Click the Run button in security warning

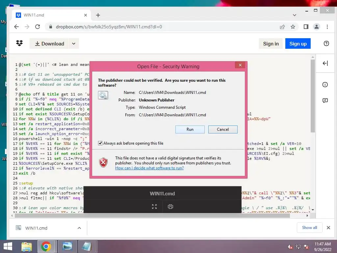(190, 129)
